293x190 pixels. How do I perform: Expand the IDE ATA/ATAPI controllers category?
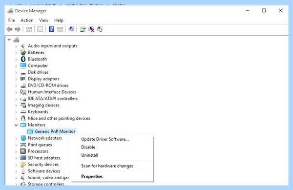[16, 99]
